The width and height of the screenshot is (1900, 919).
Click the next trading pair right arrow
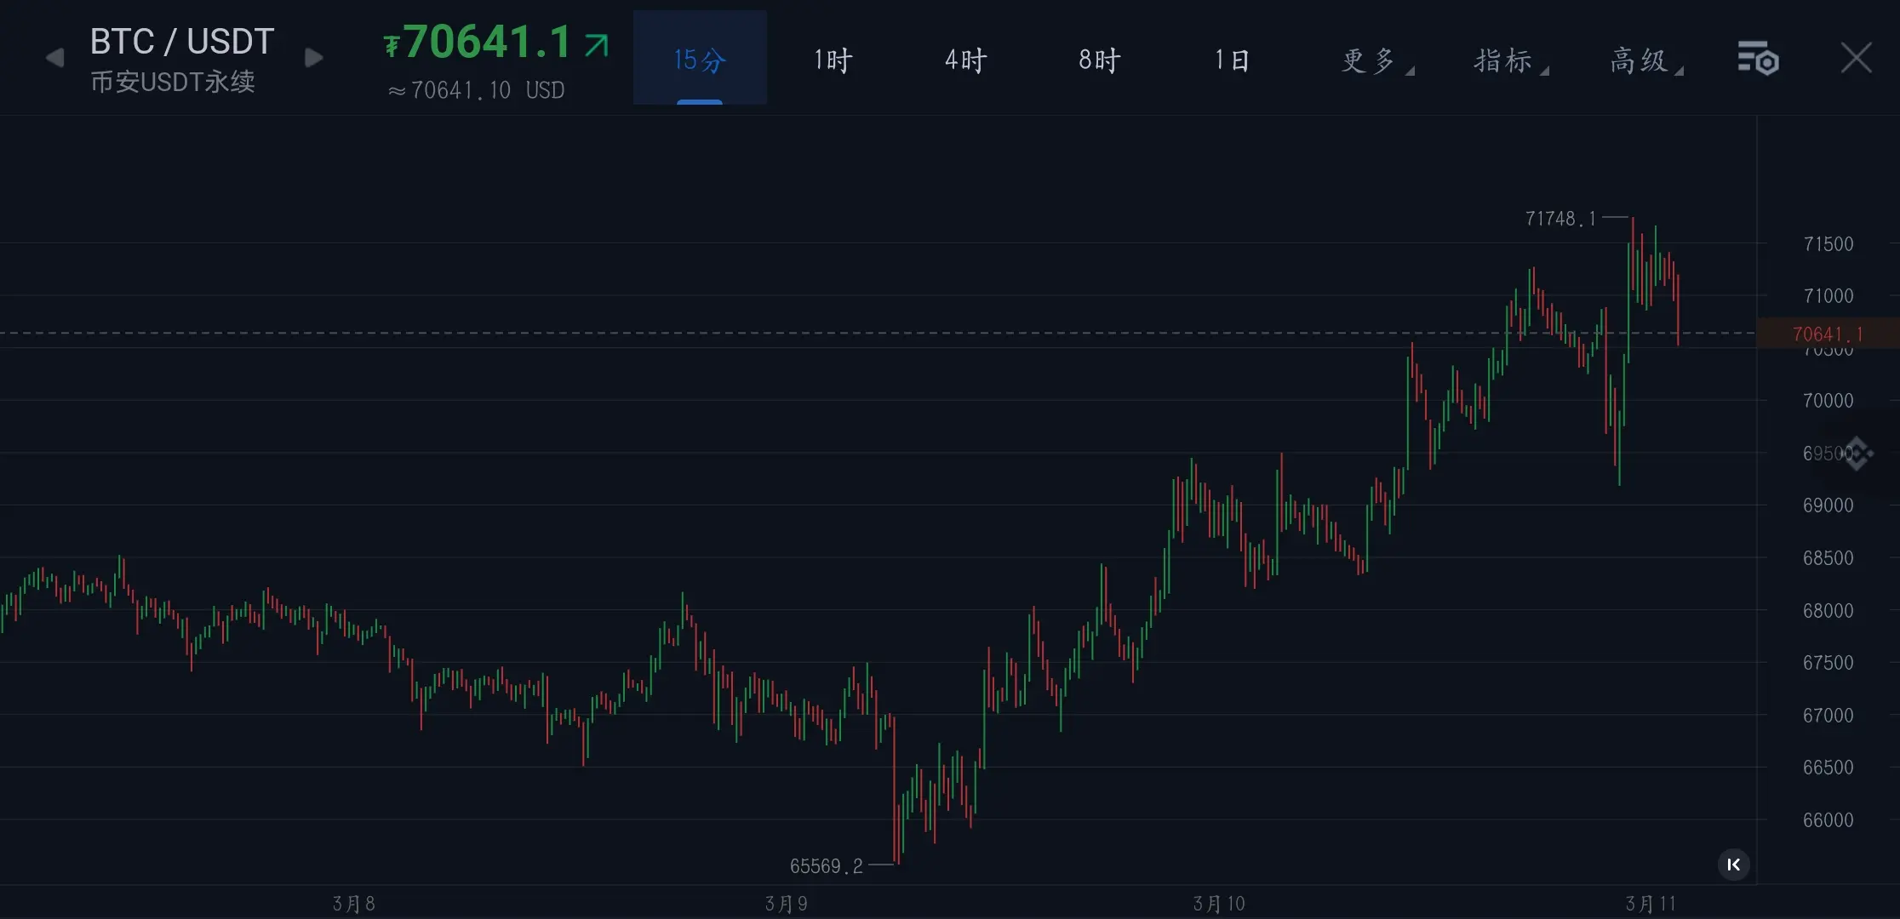(x=314, y=58)
